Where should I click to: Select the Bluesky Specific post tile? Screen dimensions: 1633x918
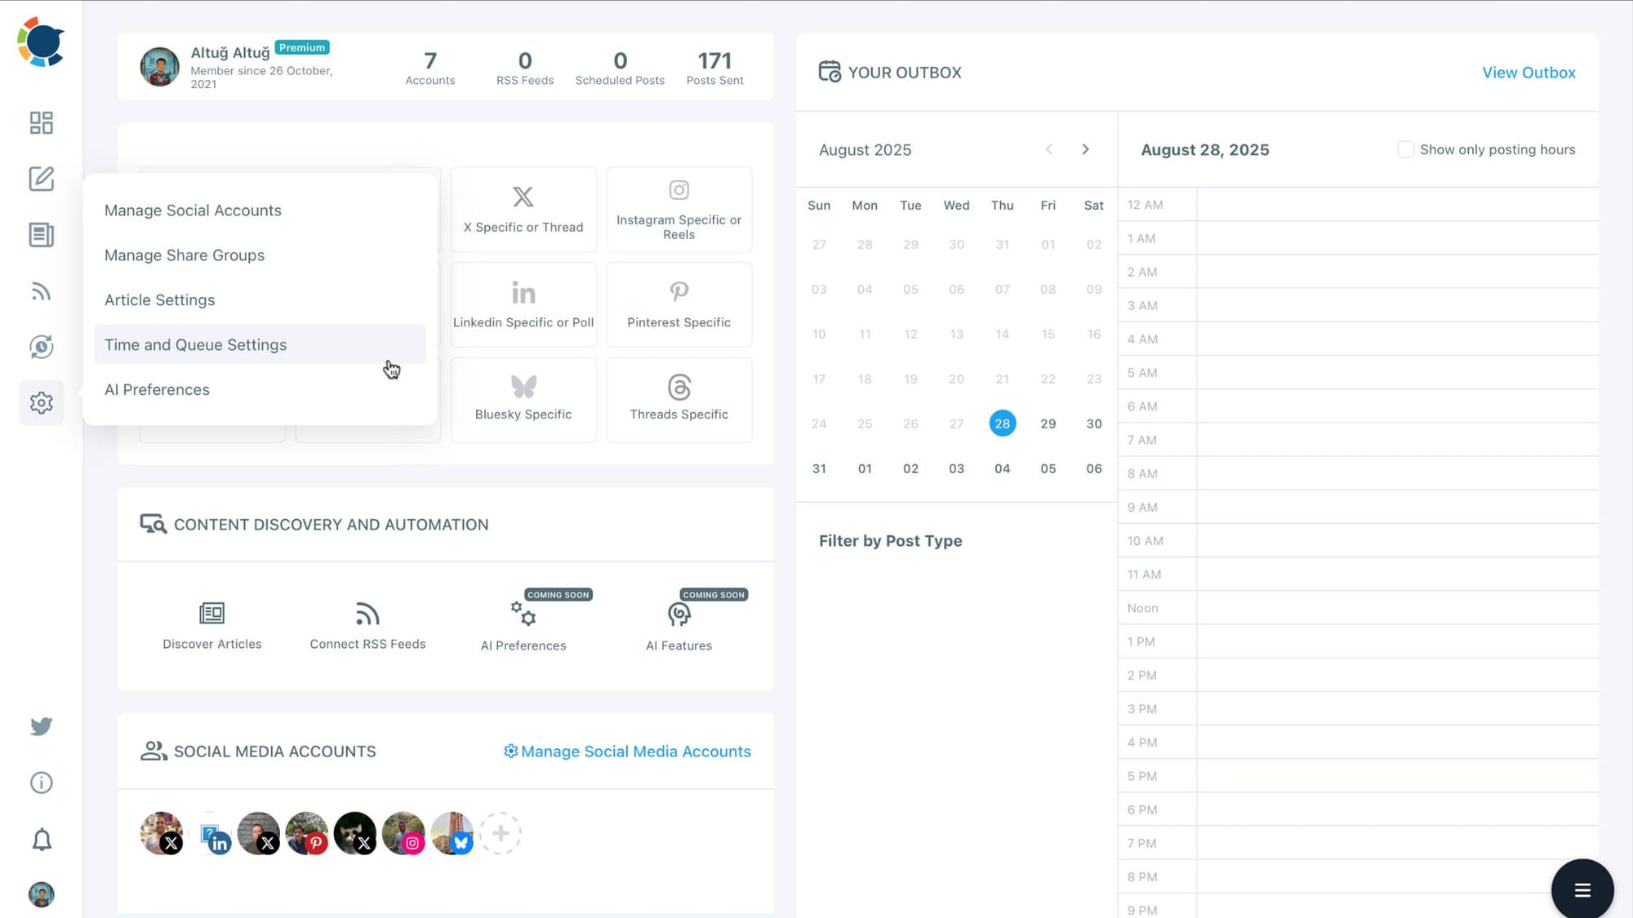[x=523, y=399]
